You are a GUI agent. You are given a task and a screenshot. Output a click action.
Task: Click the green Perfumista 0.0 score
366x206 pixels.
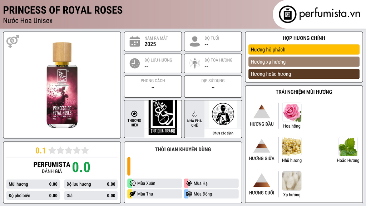(81, 167)
